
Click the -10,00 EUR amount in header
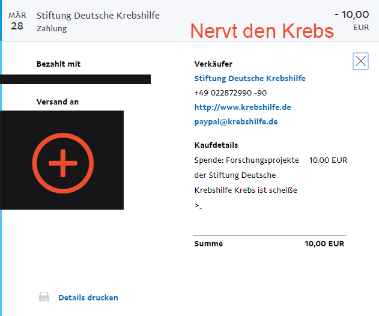pos(352,20)
